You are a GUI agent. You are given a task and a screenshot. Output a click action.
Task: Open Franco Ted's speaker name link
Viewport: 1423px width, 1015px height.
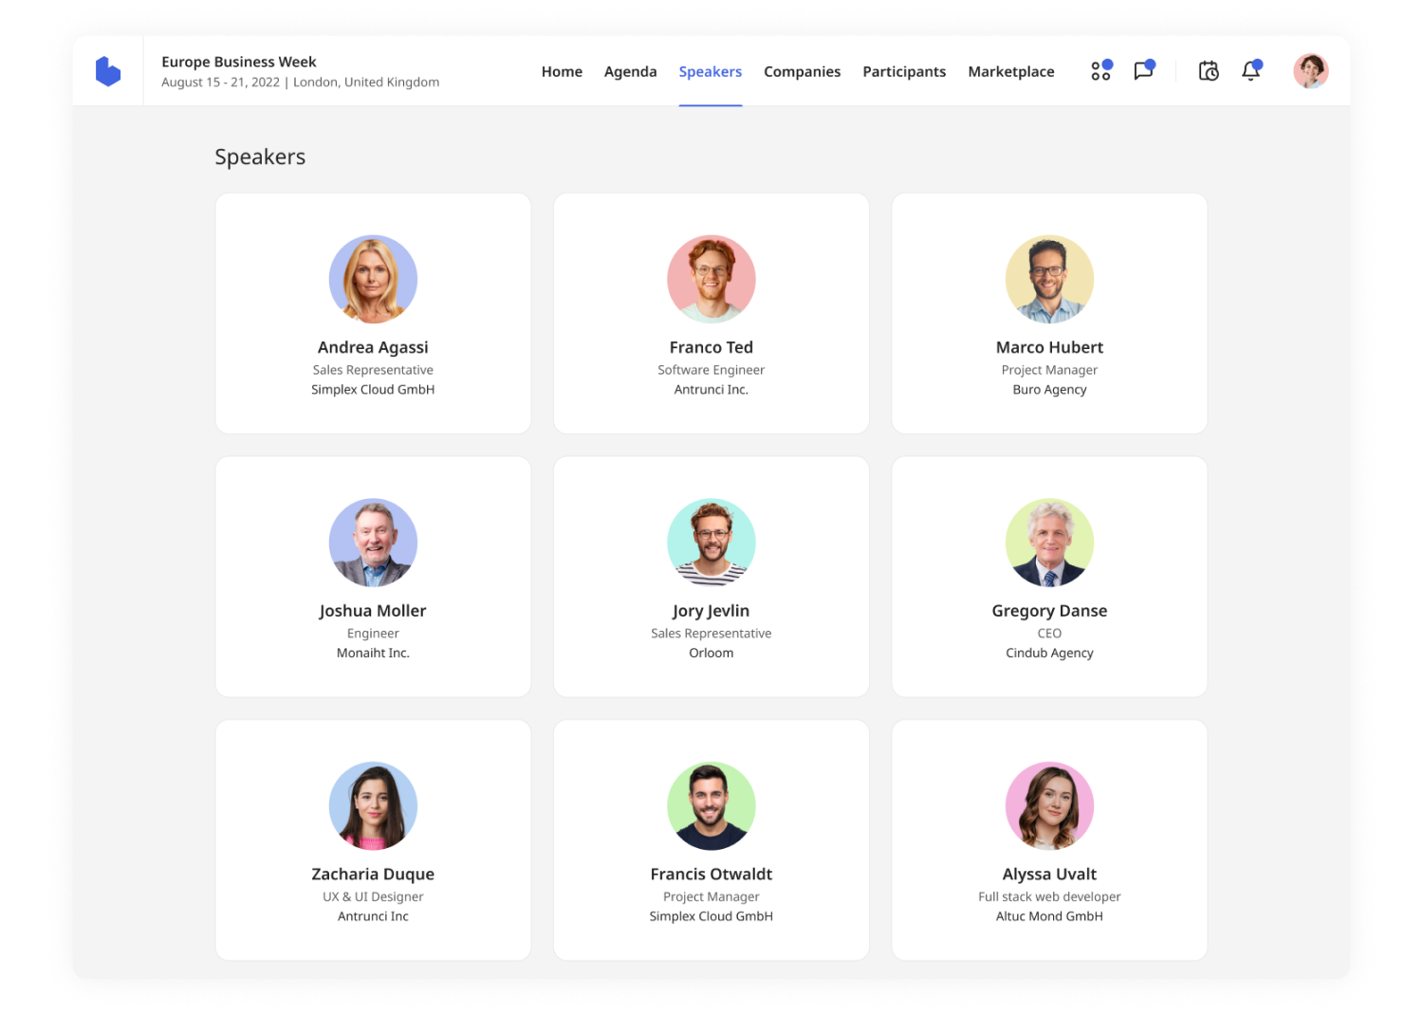pyautogui.click(x=711, y=347)
